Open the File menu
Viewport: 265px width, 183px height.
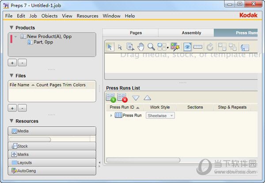pos(9,16)
